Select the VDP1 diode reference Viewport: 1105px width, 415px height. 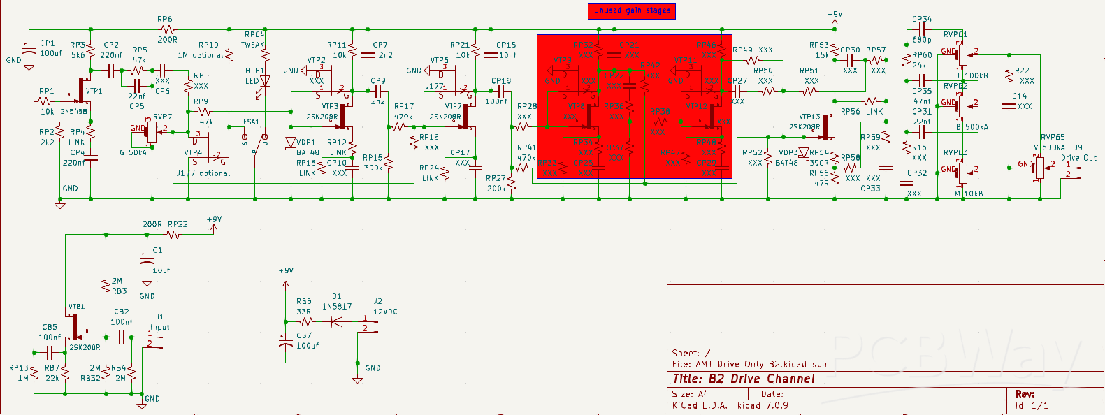tap(305, 143)
